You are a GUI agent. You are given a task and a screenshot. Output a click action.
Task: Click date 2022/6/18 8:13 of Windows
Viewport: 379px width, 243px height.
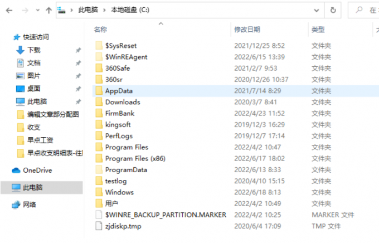tap(257, 192)
